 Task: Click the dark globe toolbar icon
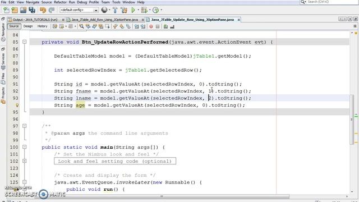[x=104, y=10]
